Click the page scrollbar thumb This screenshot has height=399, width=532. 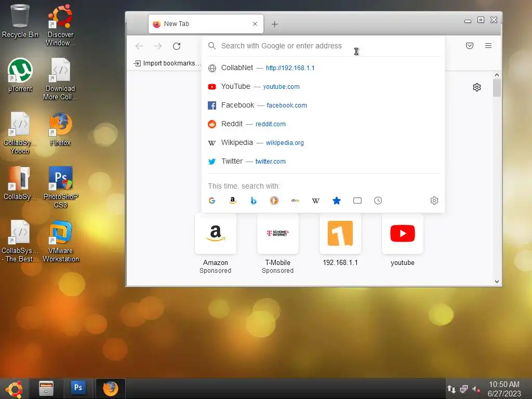(497, 88)
